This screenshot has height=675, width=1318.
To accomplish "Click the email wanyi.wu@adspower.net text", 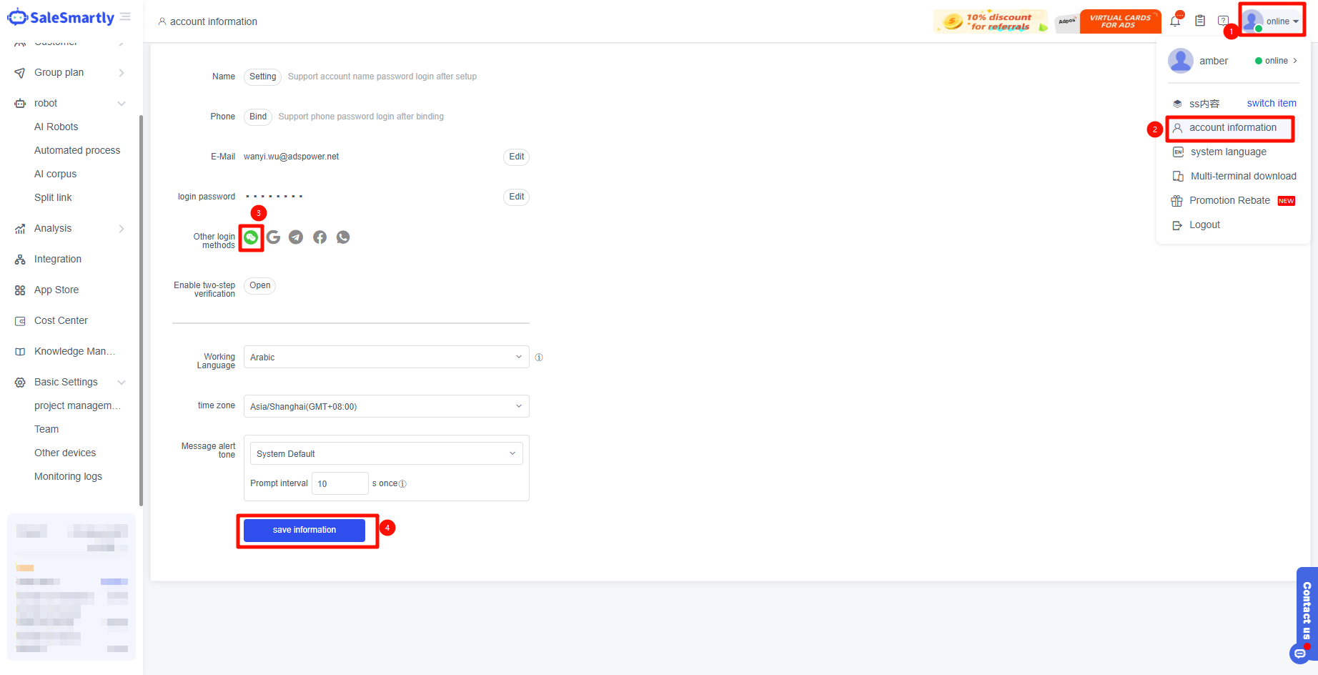I will tap(292, 157).
